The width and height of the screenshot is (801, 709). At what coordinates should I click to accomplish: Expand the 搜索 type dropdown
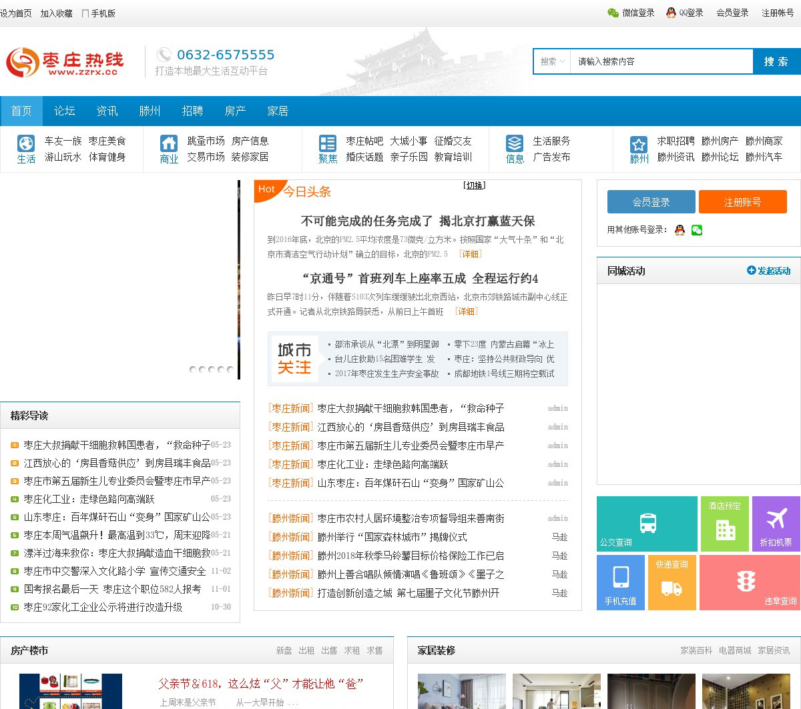pos(552,61)
